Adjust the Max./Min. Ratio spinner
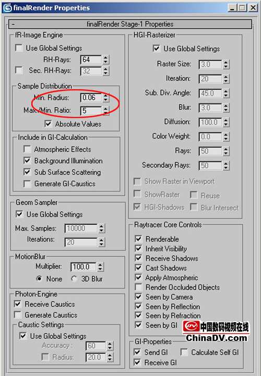Screen dimensions: 261x376 [x=105, y=110]
